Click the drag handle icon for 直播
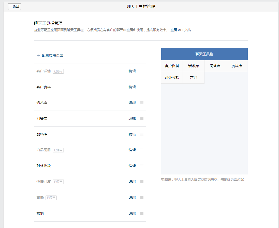 142,198
